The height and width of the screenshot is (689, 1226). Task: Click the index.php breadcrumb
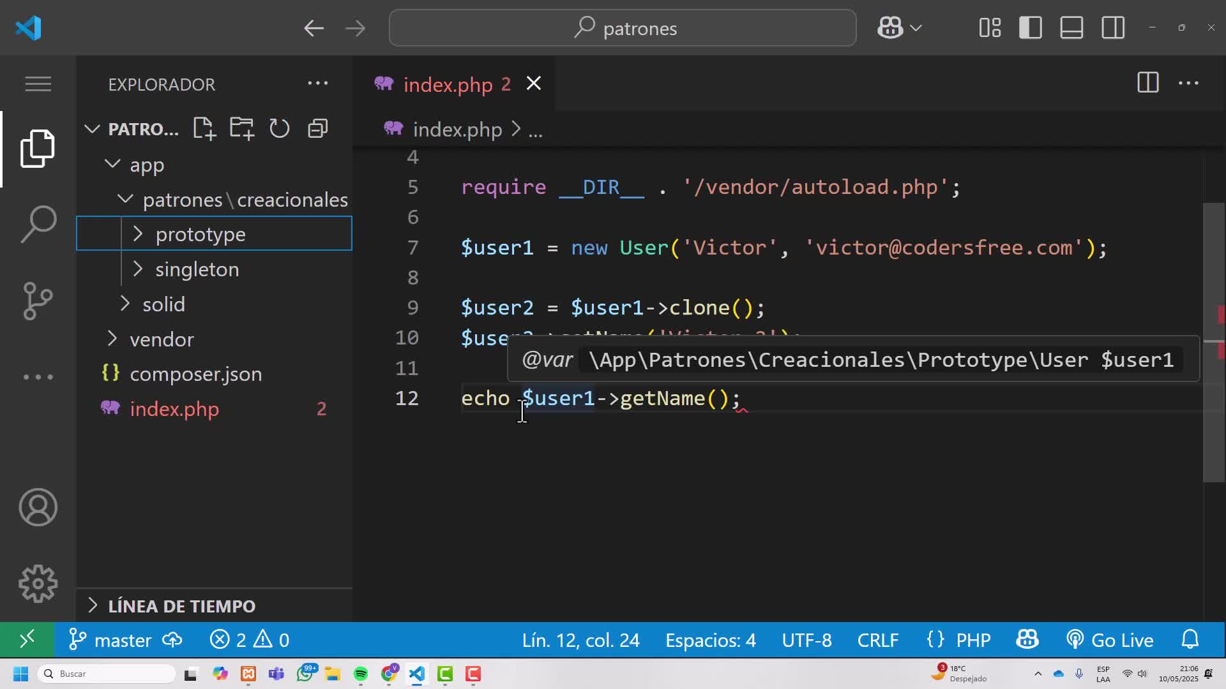click(457, 130)
